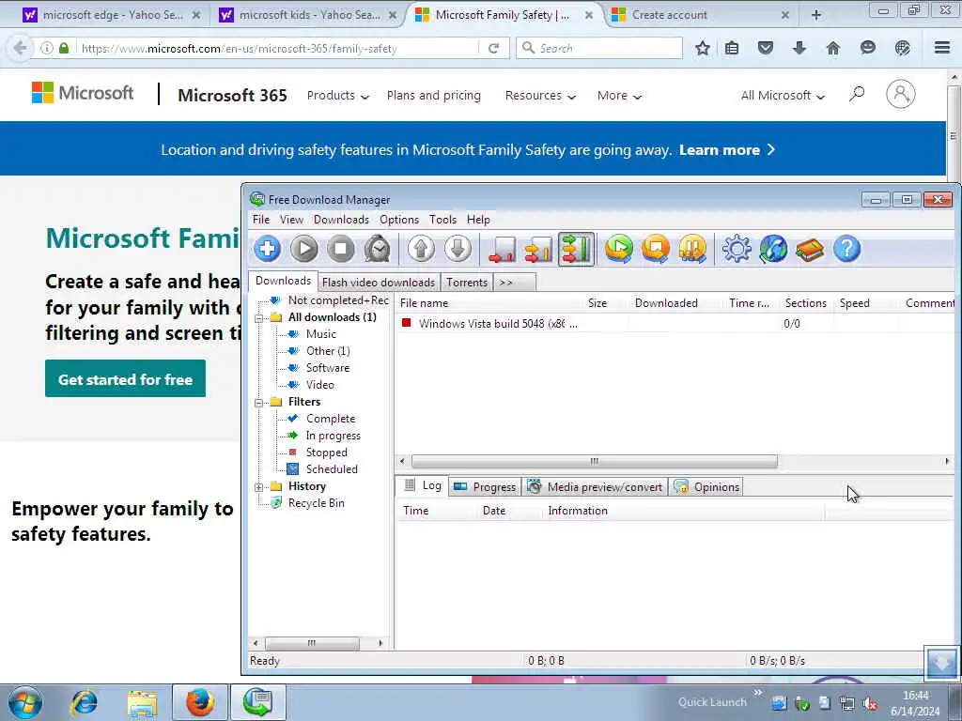Open the Opinions tab
The image size is (962, 721).
pos(706,487)
